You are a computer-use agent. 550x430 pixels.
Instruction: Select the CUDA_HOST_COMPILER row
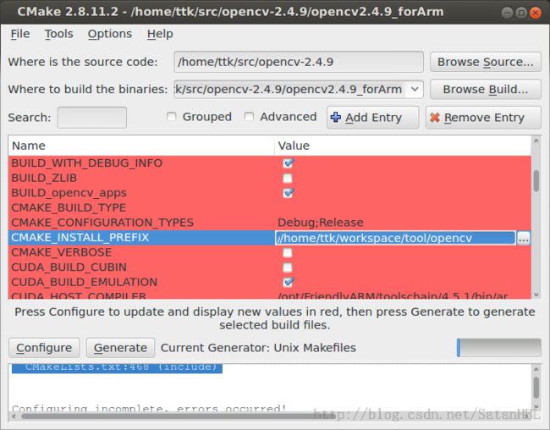(269, 295)
